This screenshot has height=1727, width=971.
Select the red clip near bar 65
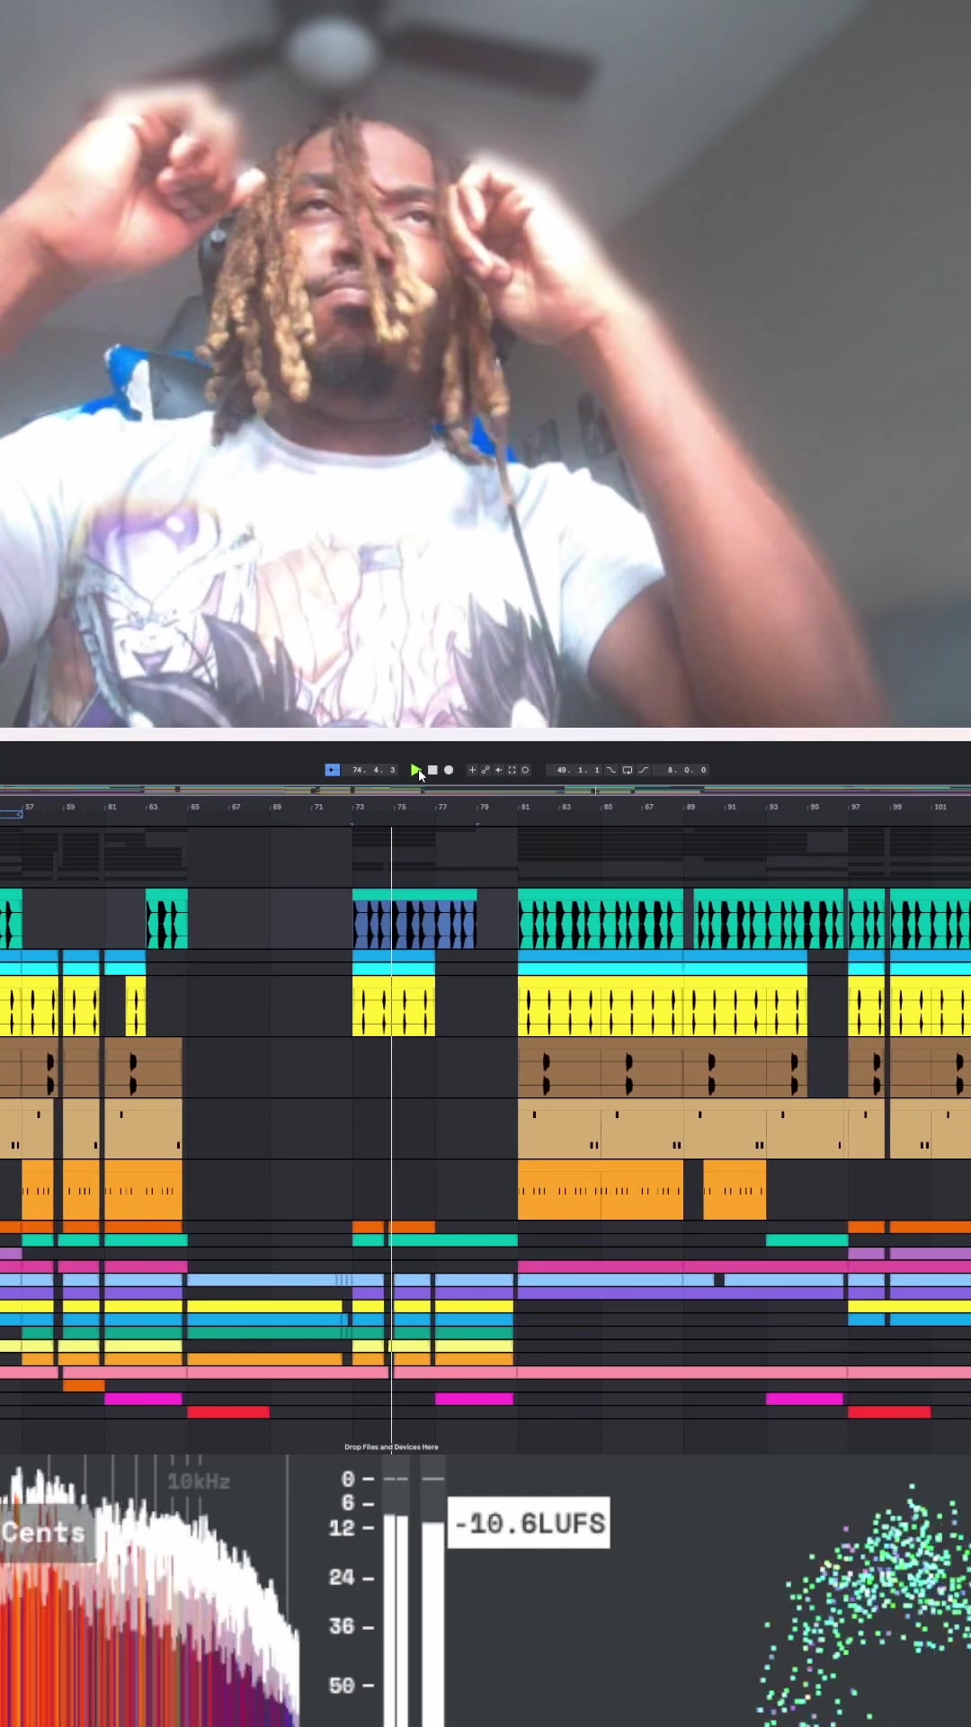(228, 1412)
